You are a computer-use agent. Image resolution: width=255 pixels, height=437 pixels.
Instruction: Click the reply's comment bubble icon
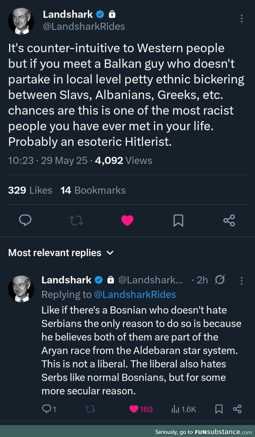click(x=47, y=409)
